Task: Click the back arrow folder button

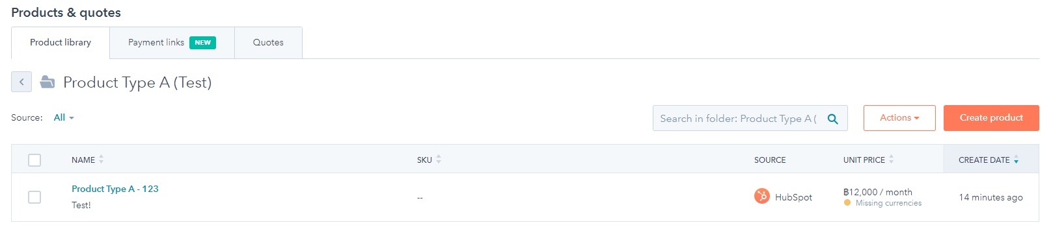Action: (x=21, y=82)
